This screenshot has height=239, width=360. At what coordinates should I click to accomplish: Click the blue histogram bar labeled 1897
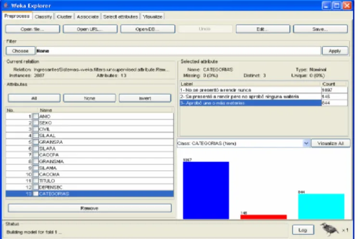206,190
